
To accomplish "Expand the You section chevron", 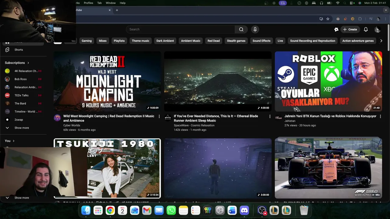I will [13, 141].
